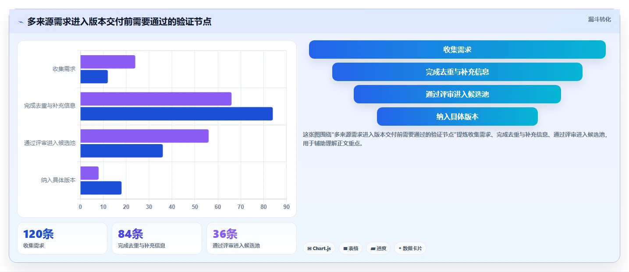Click the purple bar for 完成去重与补充信息
This screenshot has width=629, height=272.
point(156,99)
